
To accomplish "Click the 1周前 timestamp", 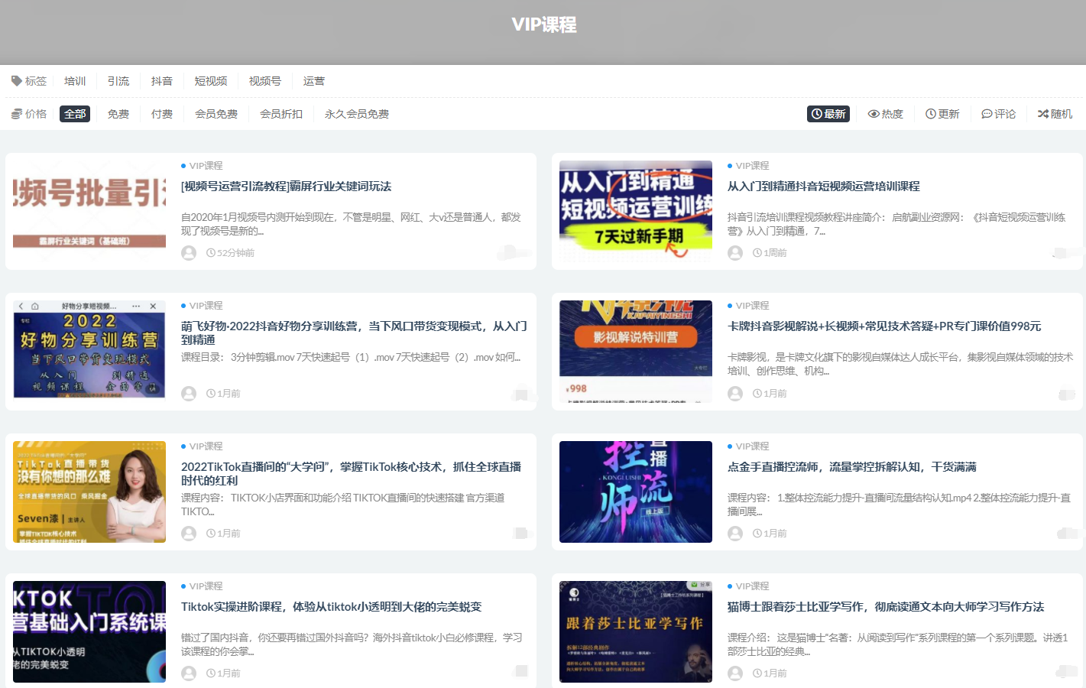I will [x=770, y=253].
